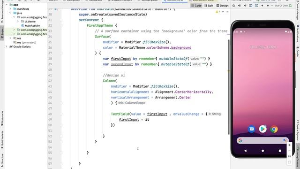Click the Out Of Date refresh icon
The width and height of the screenshot is (300, 169).
[x=290, y=6]
